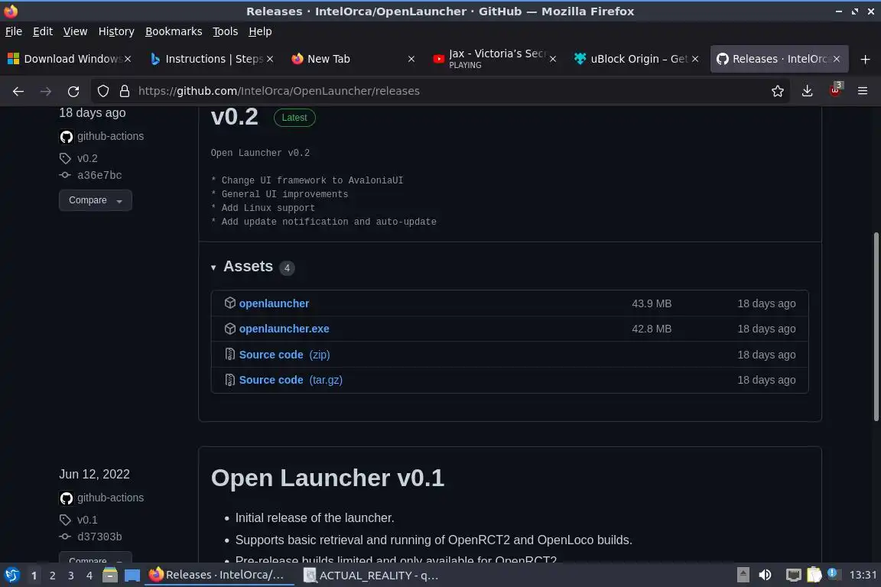Switch to workspace 4 in taskbar
This screenshot has height=587, width=881.
89,576
